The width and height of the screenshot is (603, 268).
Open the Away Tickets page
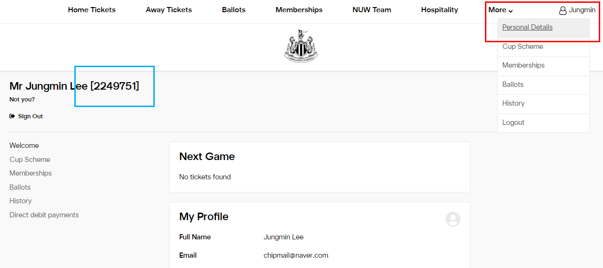pyautogui.click(x=169, y=10)
